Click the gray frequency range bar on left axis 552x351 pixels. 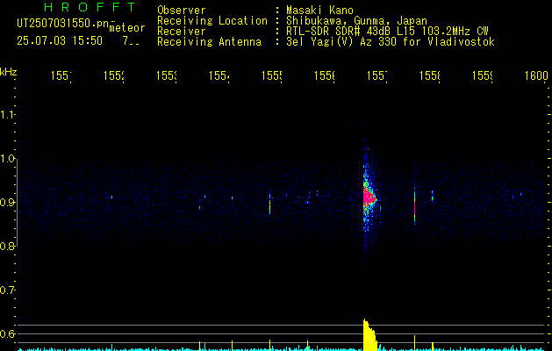[17, 203]
